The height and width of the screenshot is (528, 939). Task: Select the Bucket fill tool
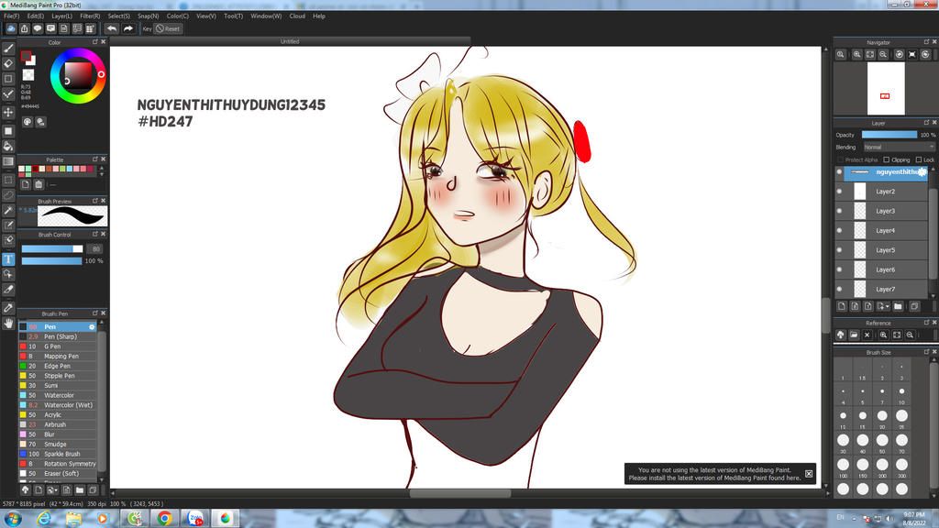pos(8,146)
